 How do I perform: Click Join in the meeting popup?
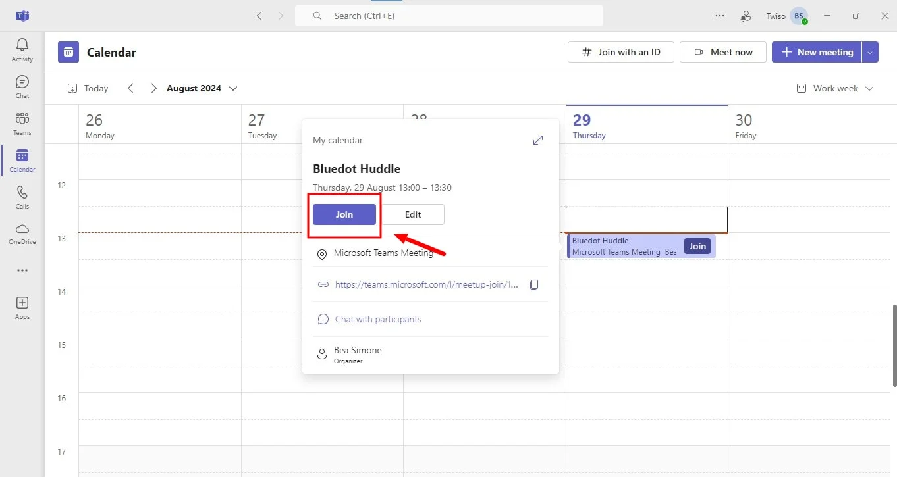pyautogui.click(x=344, y=214)
